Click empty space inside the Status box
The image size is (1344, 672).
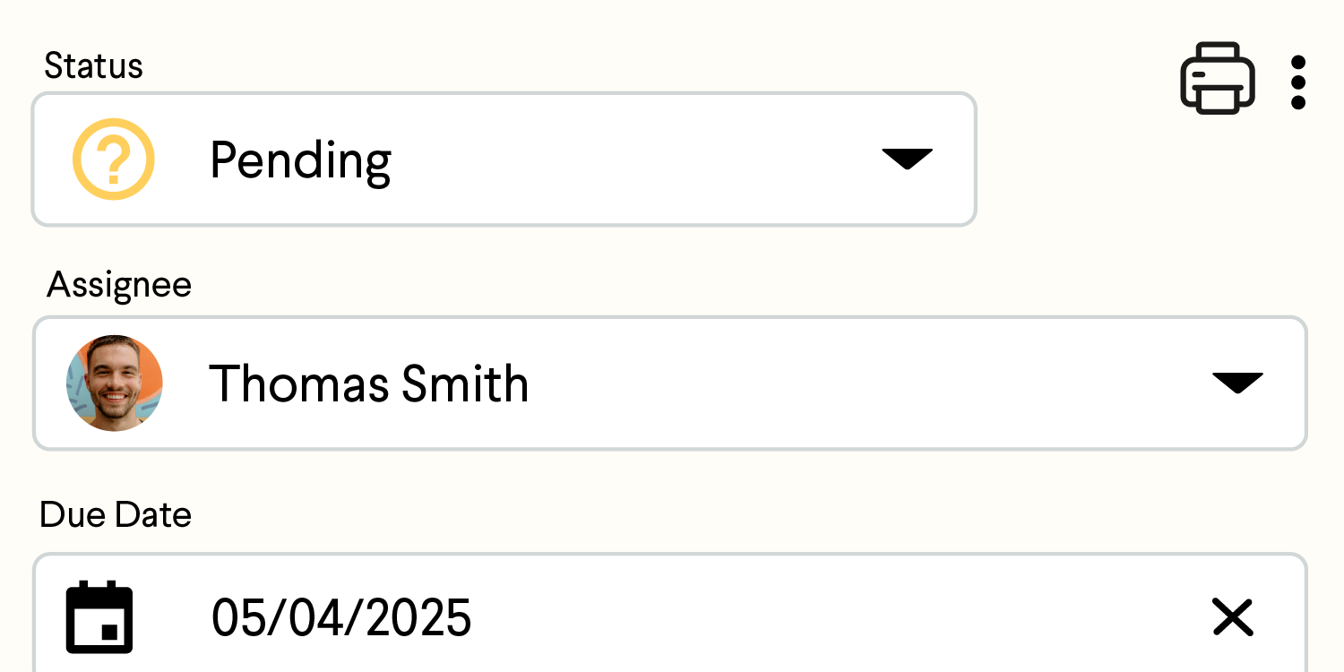click(627, 159)
